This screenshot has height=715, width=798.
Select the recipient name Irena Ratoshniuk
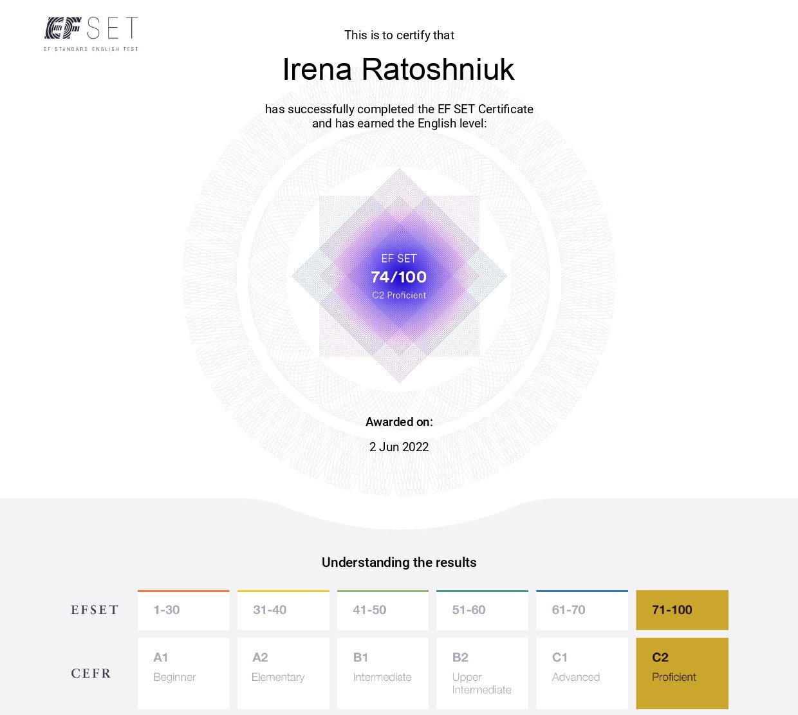[398, 70]
